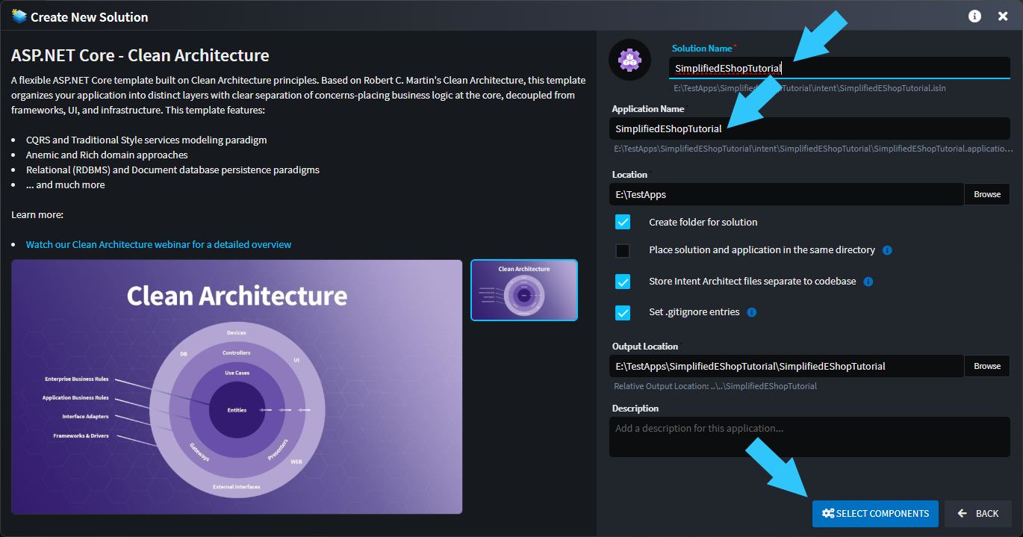Click the info icon in title bar
The height and width of the screenshot is (537, 1023).
(x=974, y=16)
